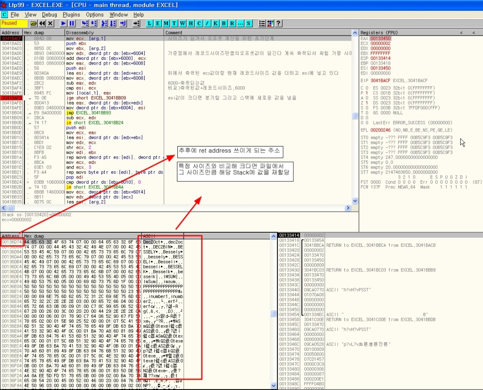Click the Disassembly column header
The width and height of the screenshot is (483, 390).
pos(114,32)
